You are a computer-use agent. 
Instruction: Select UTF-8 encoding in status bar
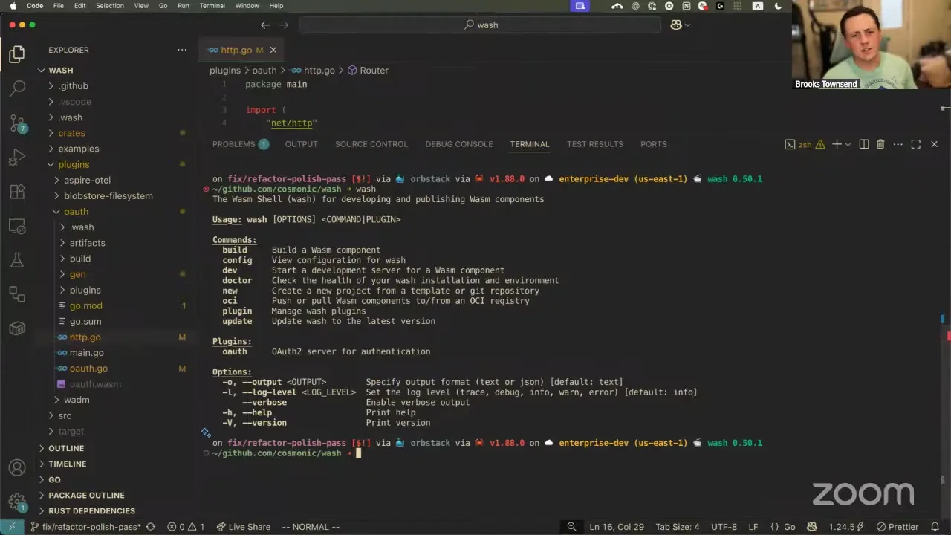(724, 527)
